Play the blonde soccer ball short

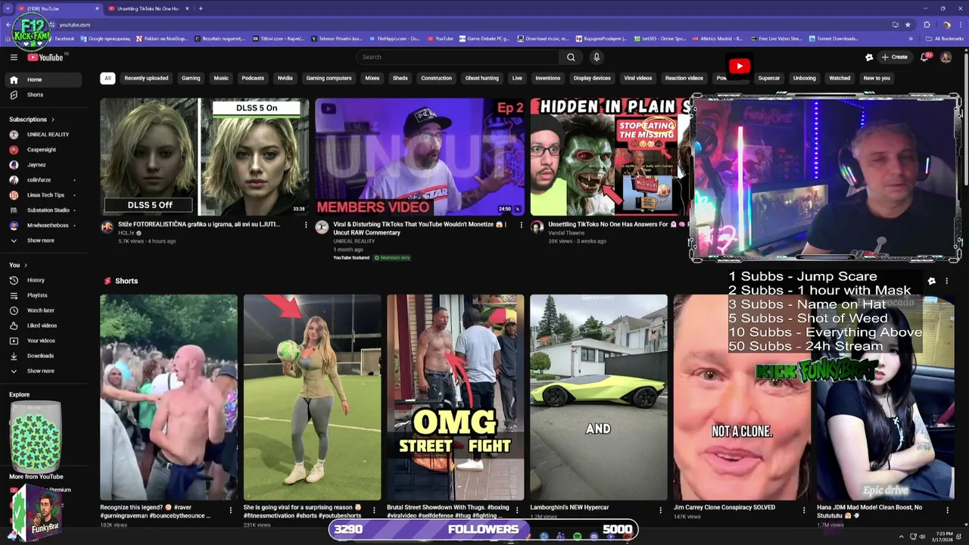click(x=312, y=397)
